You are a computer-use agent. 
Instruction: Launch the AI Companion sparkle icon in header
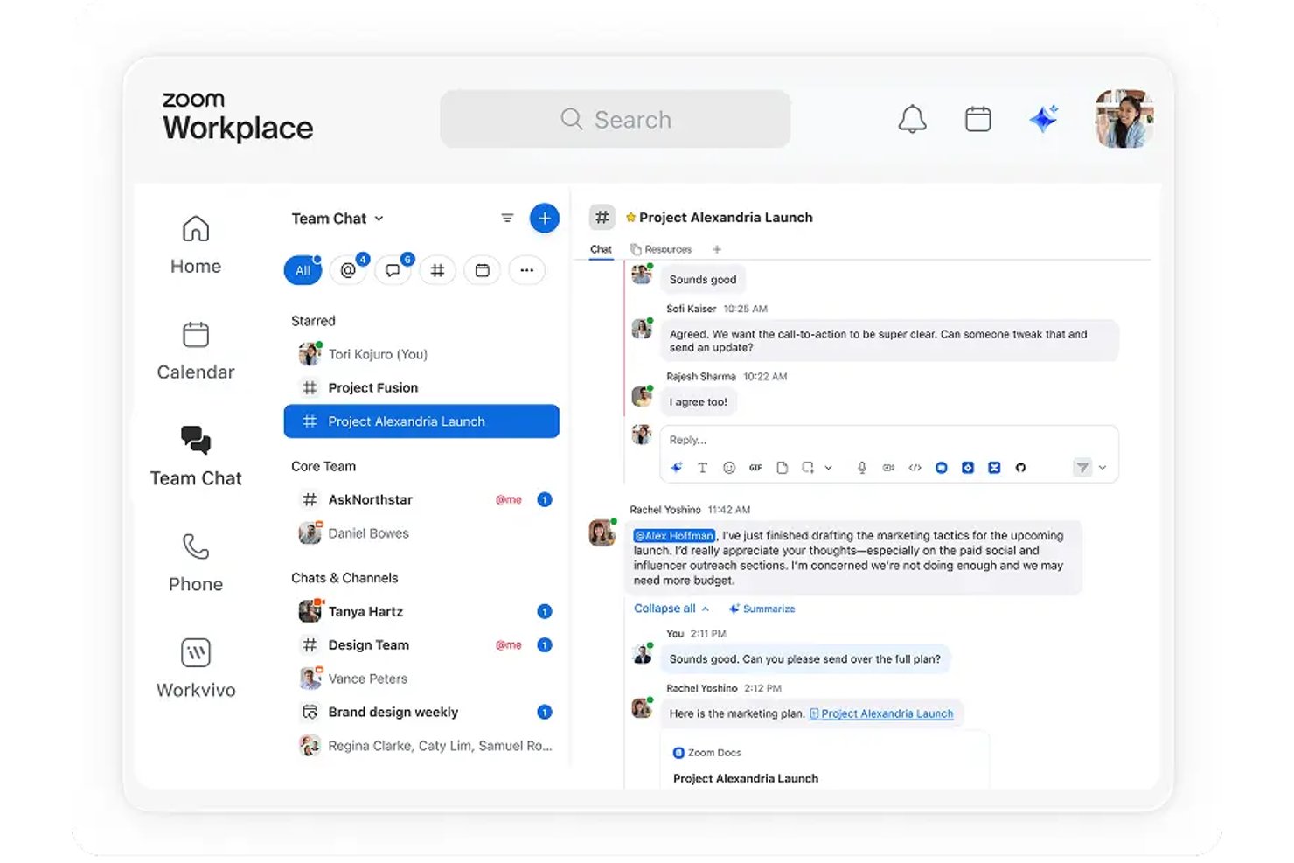1043,118
